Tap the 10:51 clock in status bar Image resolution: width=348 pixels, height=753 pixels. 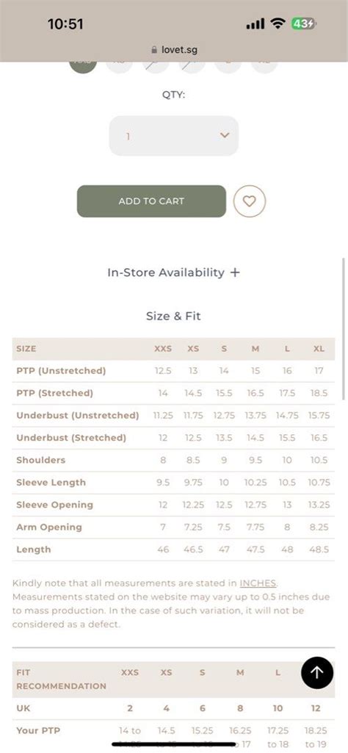click(x=65, y=24)
